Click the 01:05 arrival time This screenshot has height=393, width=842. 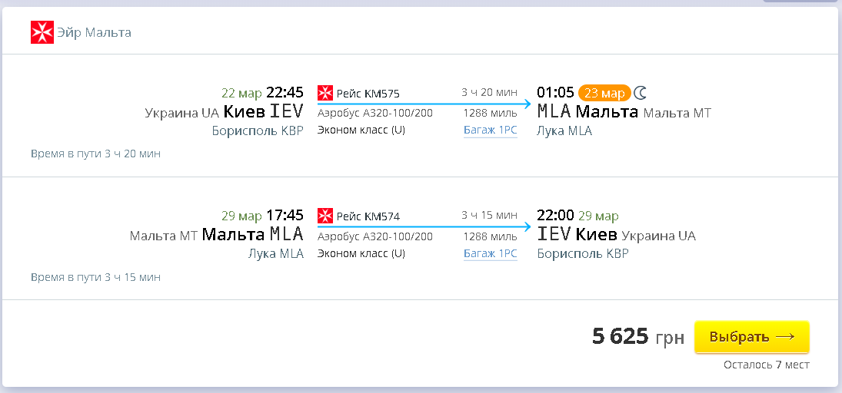[x=555, y=93]
